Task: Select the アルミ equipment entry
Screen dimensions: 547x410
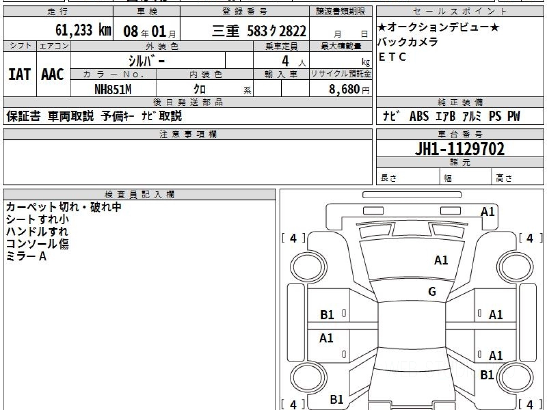Action: click(472, 117)
